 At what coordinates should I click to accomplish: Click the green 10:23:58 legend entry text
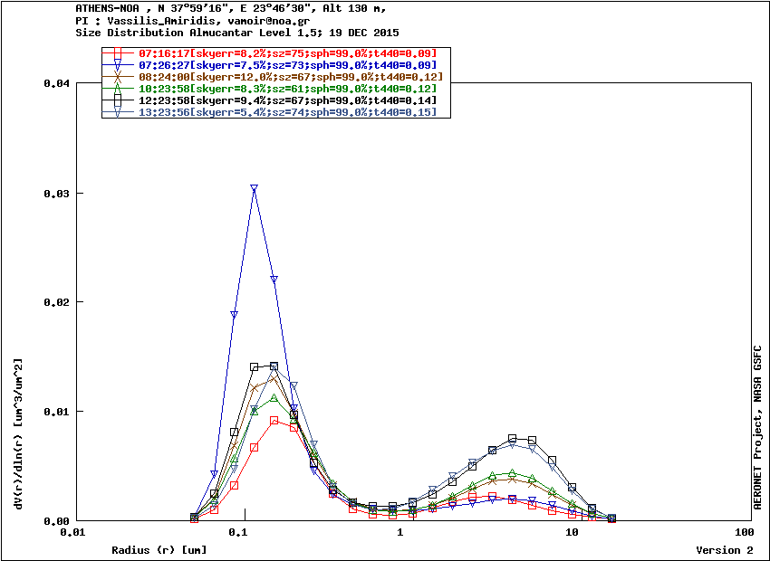click(x=289, y=89)
